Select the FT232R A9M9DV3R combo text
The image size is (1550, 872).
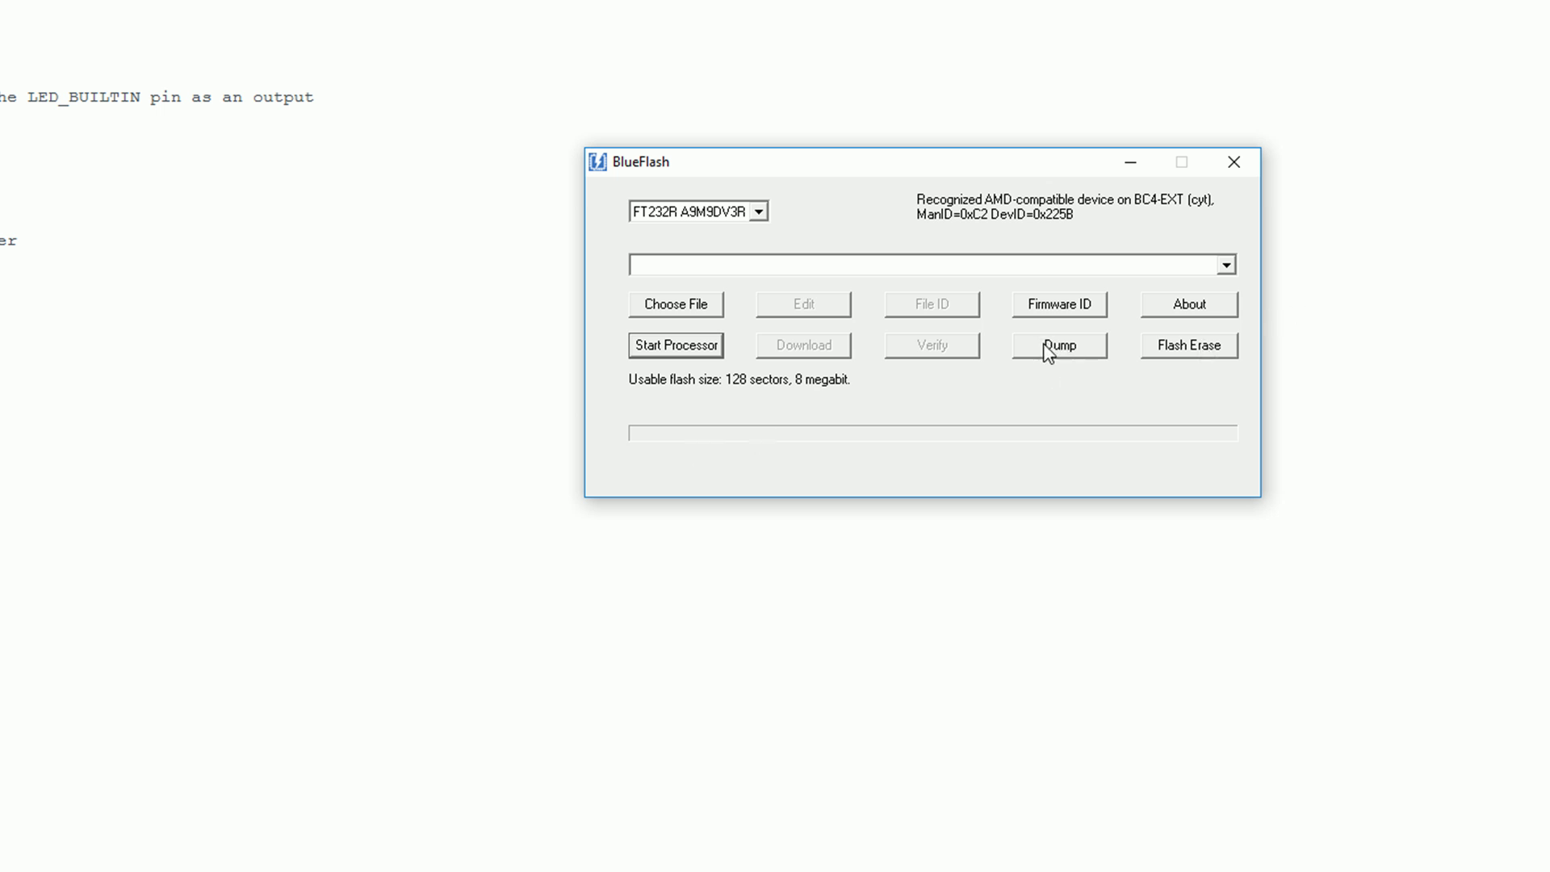coord(690,211)
